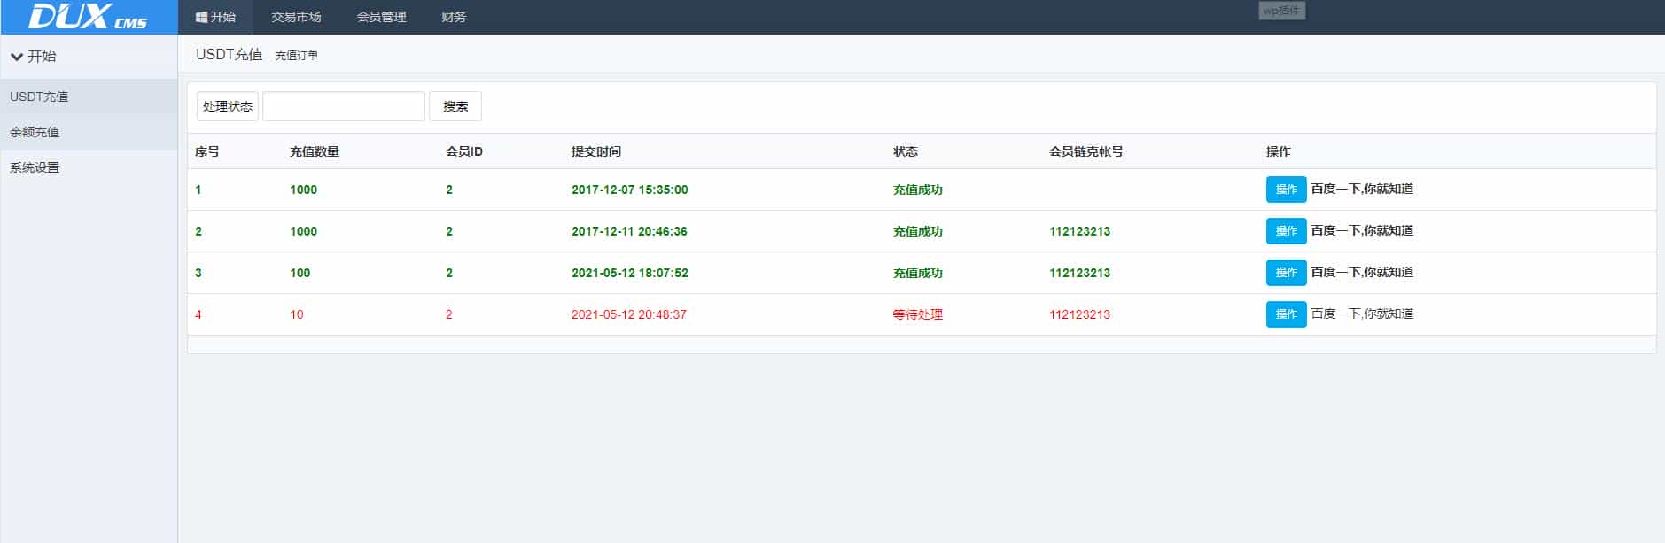Screen dimensions: 1665x543
Task: Click timestamp 2021-05-12 20:48:37
Action: 629,314
